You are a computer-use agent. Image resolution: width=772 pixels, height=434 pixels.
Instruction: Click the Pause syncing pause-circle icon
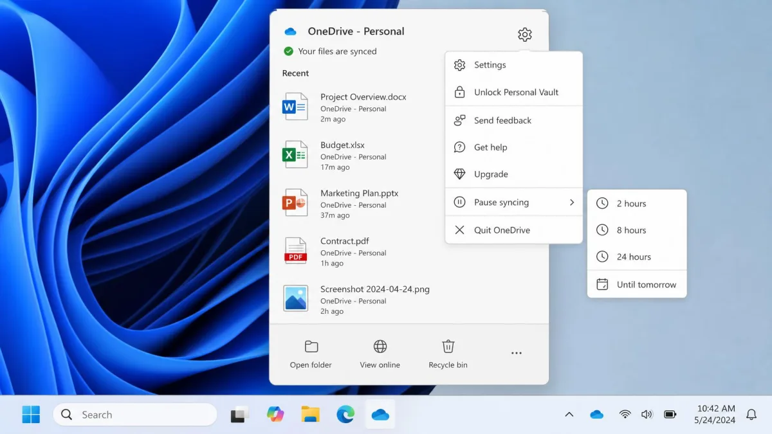(x=459, y=202)
